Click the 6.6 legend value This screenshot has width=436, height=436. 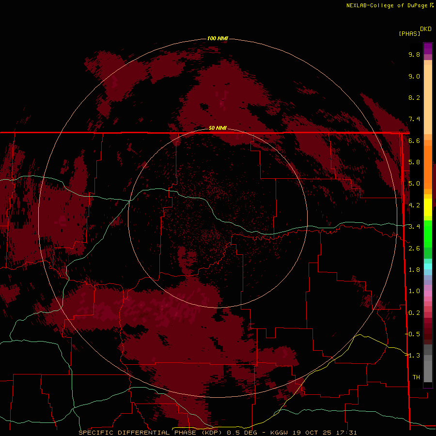click(414, 140)
